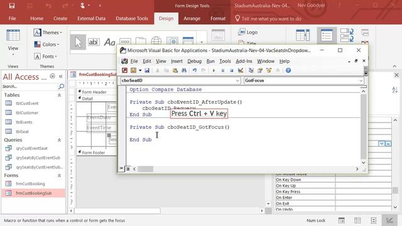Click the View button in Access ribbon
402x226 pixels.
(x=13, y=42)
